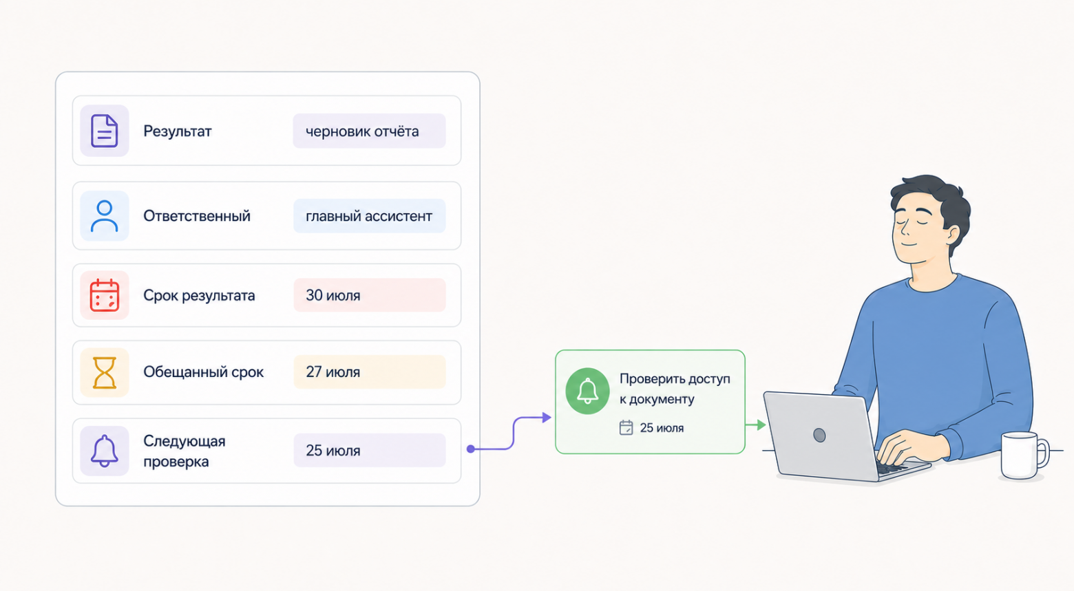The width and height of the screenshot is (1074, 591).
Task: Click the small calendar icon beside 25 июля
Action: pos(626,428)
